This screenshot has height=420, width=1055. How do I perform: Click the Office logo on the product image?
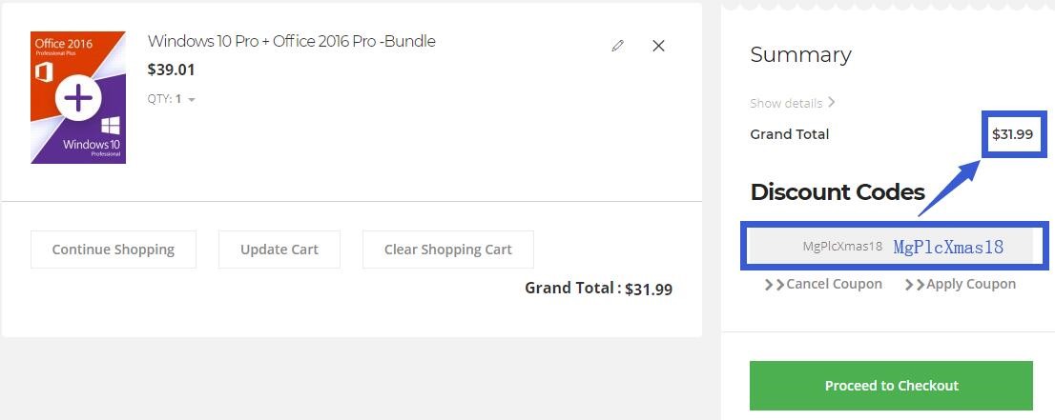click(x=43, y=71)
